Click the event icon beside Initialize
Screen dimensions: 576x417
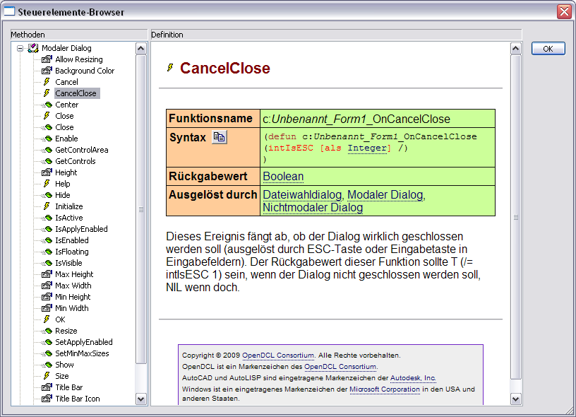[47, 206]
